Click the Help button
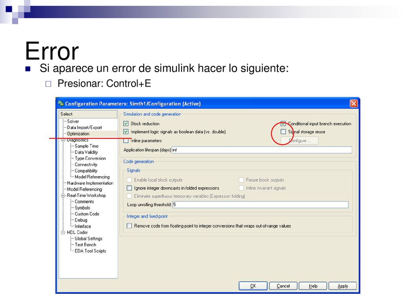The width and height of the screenshot is (403, 302). [313, 286]
